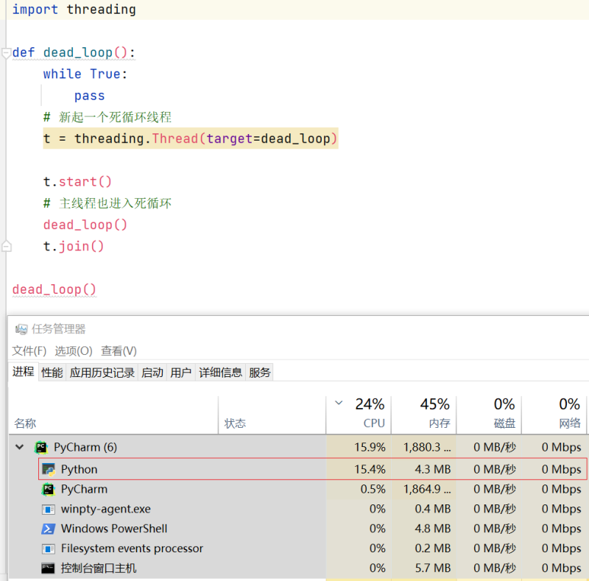Open the 选项(O) menu
Image resolution: width=589 pixels, height=581 pixels.
(x=74, y=351)
